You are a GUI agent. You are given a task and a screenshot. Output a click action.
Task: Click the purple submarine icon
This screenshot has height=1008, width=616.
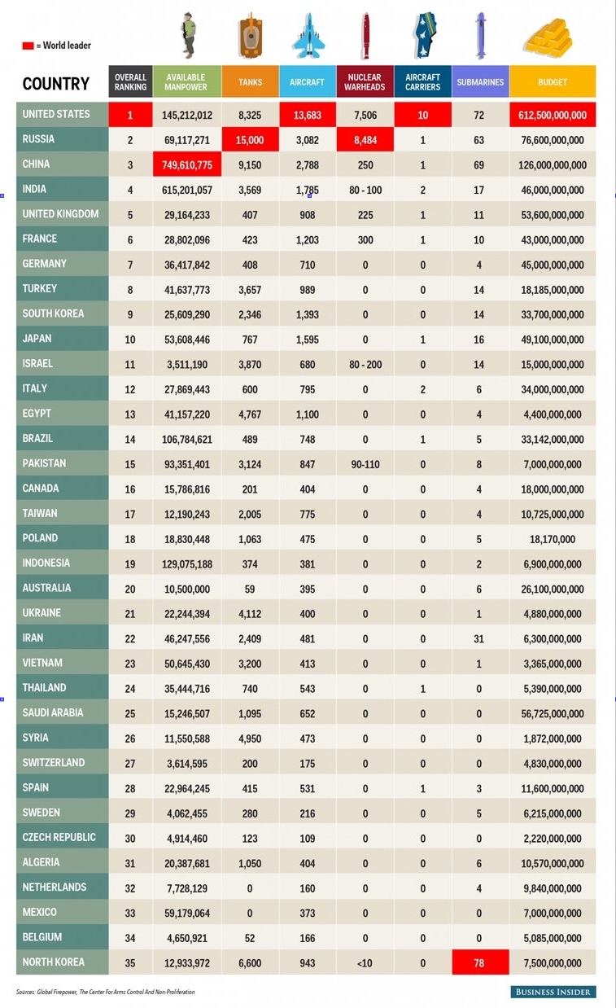click(x=481, y=37)
